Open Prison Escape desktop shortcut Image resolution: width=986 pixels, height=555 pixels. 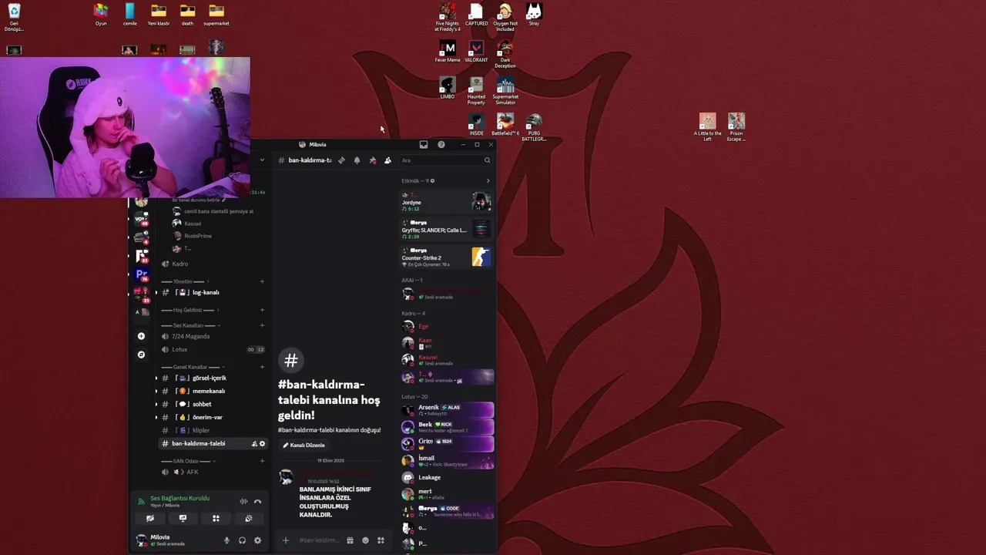point(736,128)
